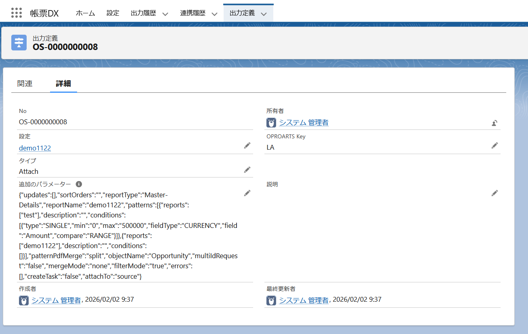
Task: Go to the ホーム navigation tab
Action: tap(85, 13)
